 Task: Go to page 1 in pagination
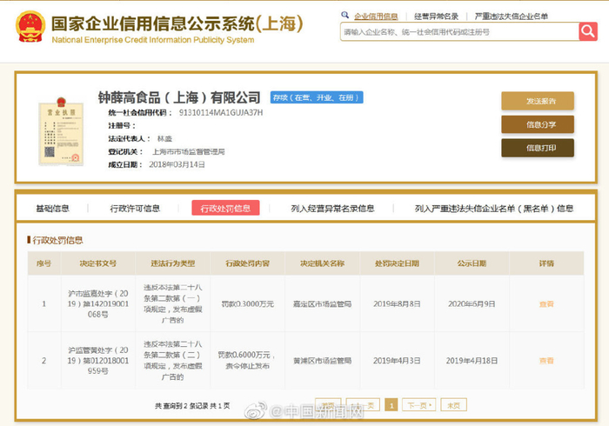(391, 405)
